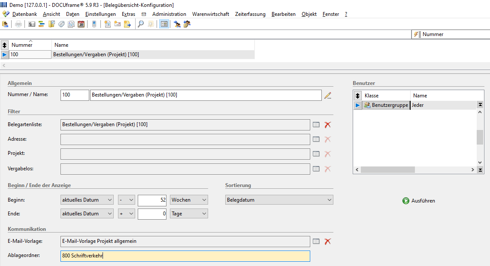The width and height of the screenshot is (490, 266).
Task: Click the Nummer column header
Action: 30,45
